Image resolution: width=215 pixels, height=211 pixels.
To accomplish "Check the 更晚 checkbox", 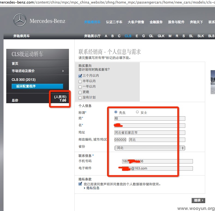I will pyautogui.click(x=80, y=93).
